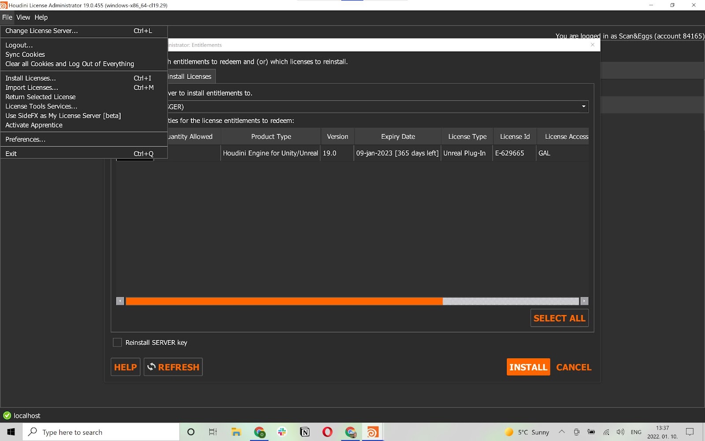The image size is (705, 441).
Task: Click the Houdini logo in the title bar
Action: click(x=4, y=5)
